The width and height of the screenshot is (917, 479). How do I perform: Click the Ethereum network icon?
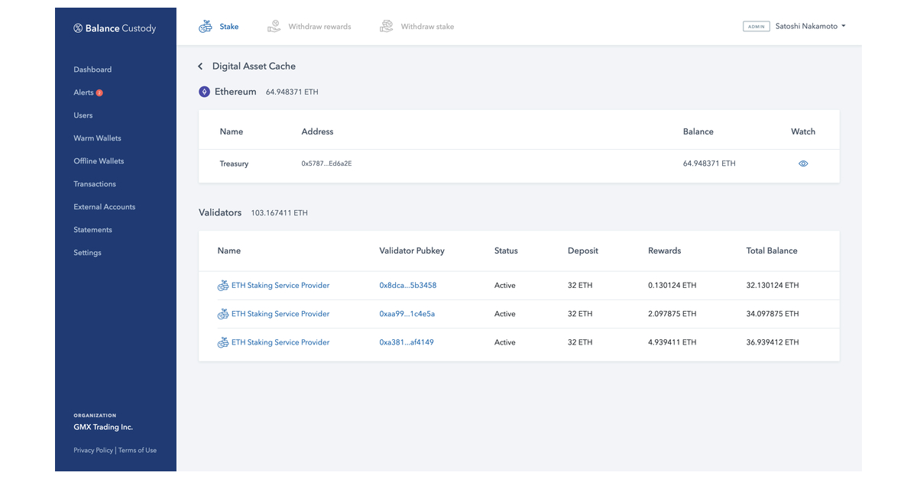click(204, 92)
